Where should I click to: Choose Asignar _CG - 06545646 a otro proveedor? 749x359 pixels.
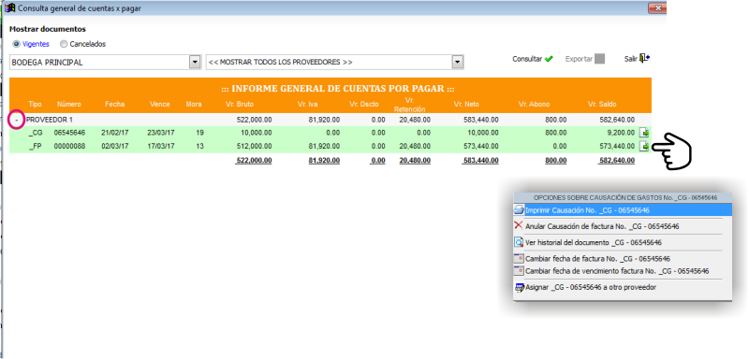coord(591,288)
